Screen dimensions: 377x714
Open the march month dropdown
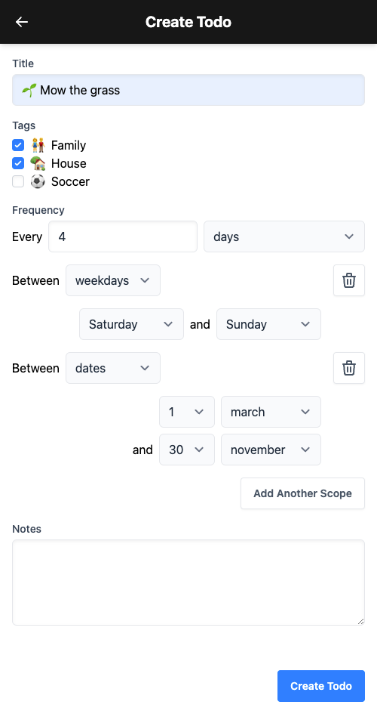coord(271,412)
